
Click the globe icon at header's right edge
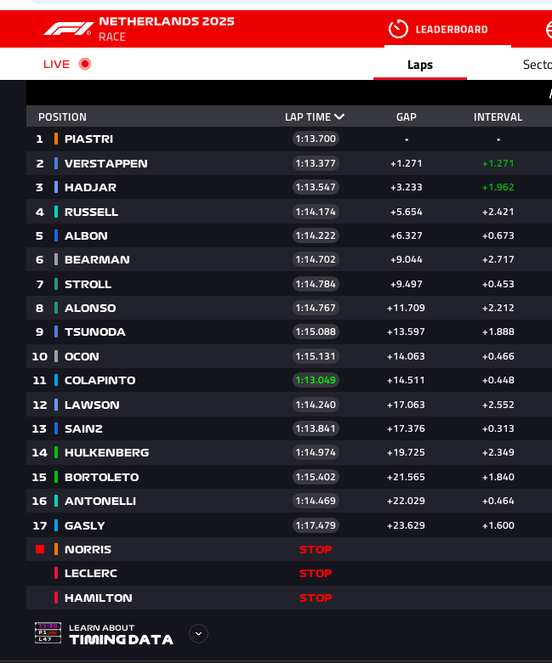(x=548, y=29)
